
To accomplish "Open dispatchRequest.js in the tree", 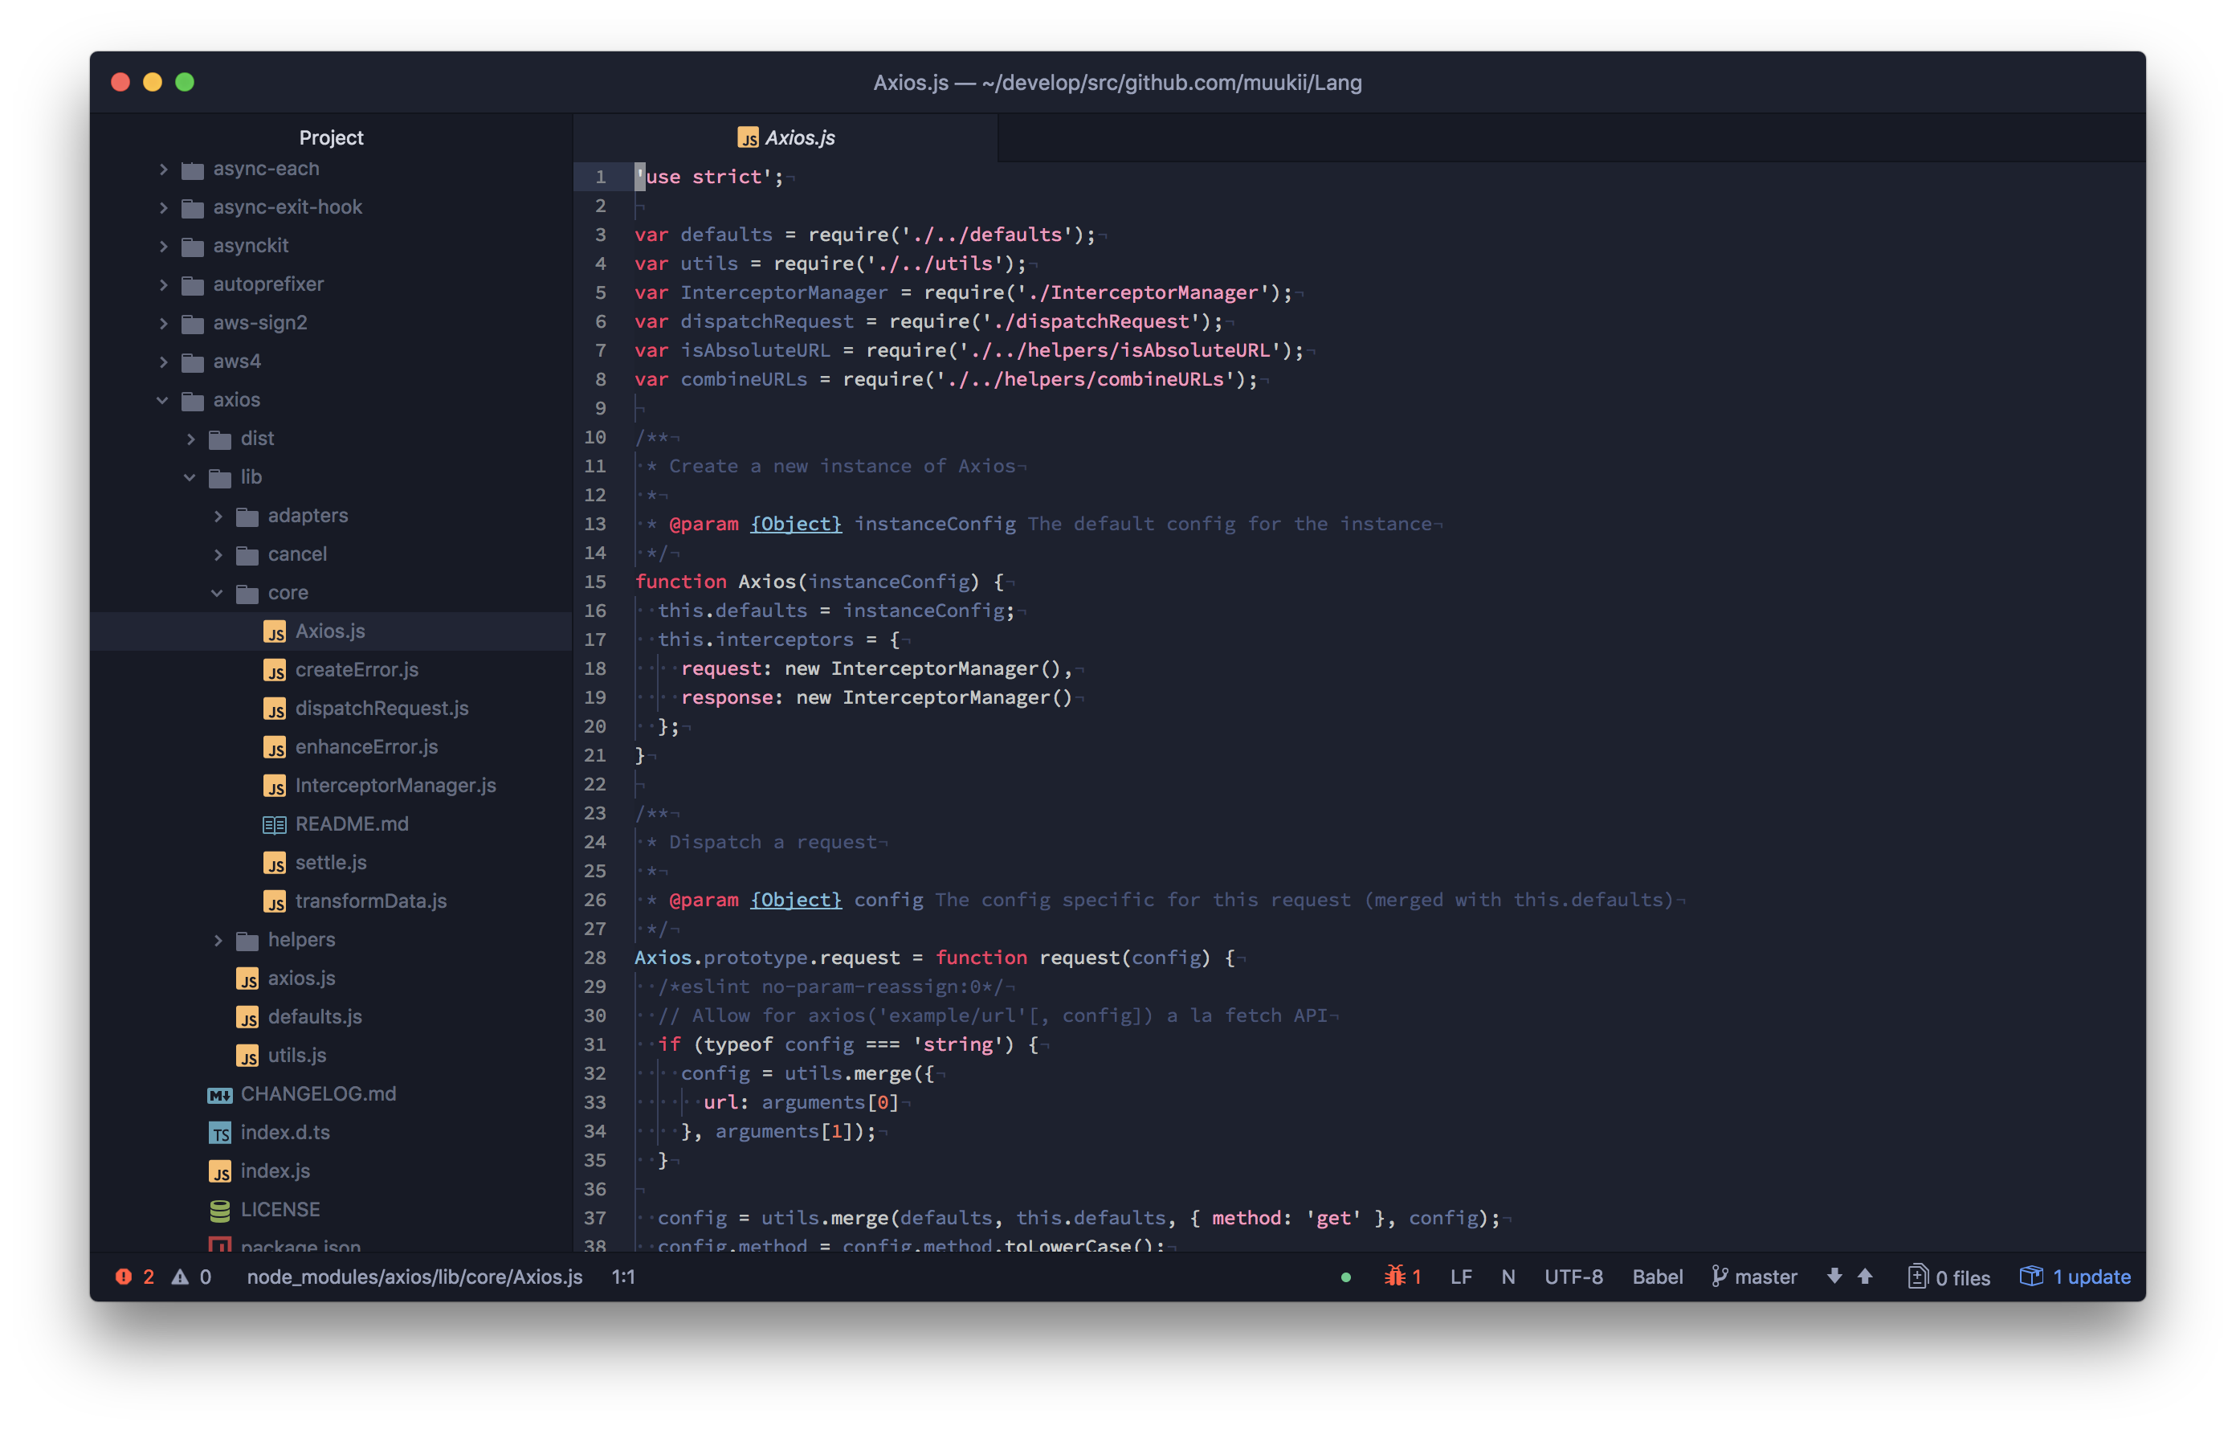I will [381, 709].
